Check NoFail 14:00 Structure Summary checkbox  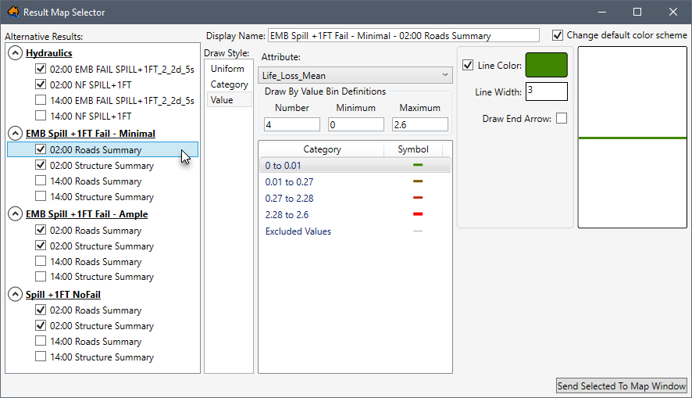coord(40,357)
